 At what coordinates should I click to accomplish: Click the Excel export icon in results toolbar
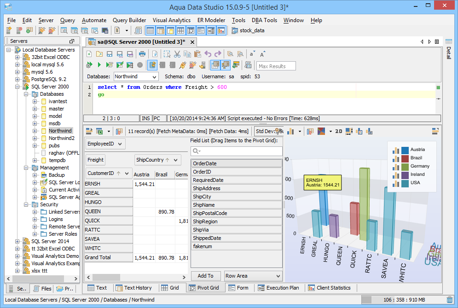pyautogui.click(x=99, y=132)
